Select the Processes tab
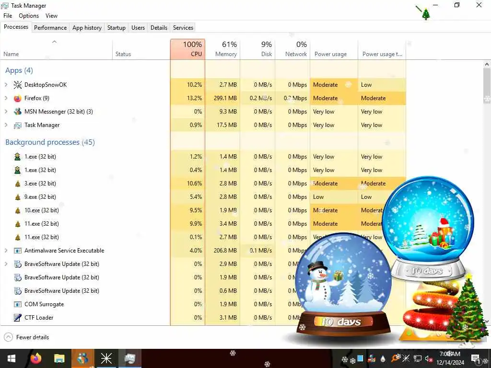The width and height of the screenshot is (491, 368). pos(16,27)
